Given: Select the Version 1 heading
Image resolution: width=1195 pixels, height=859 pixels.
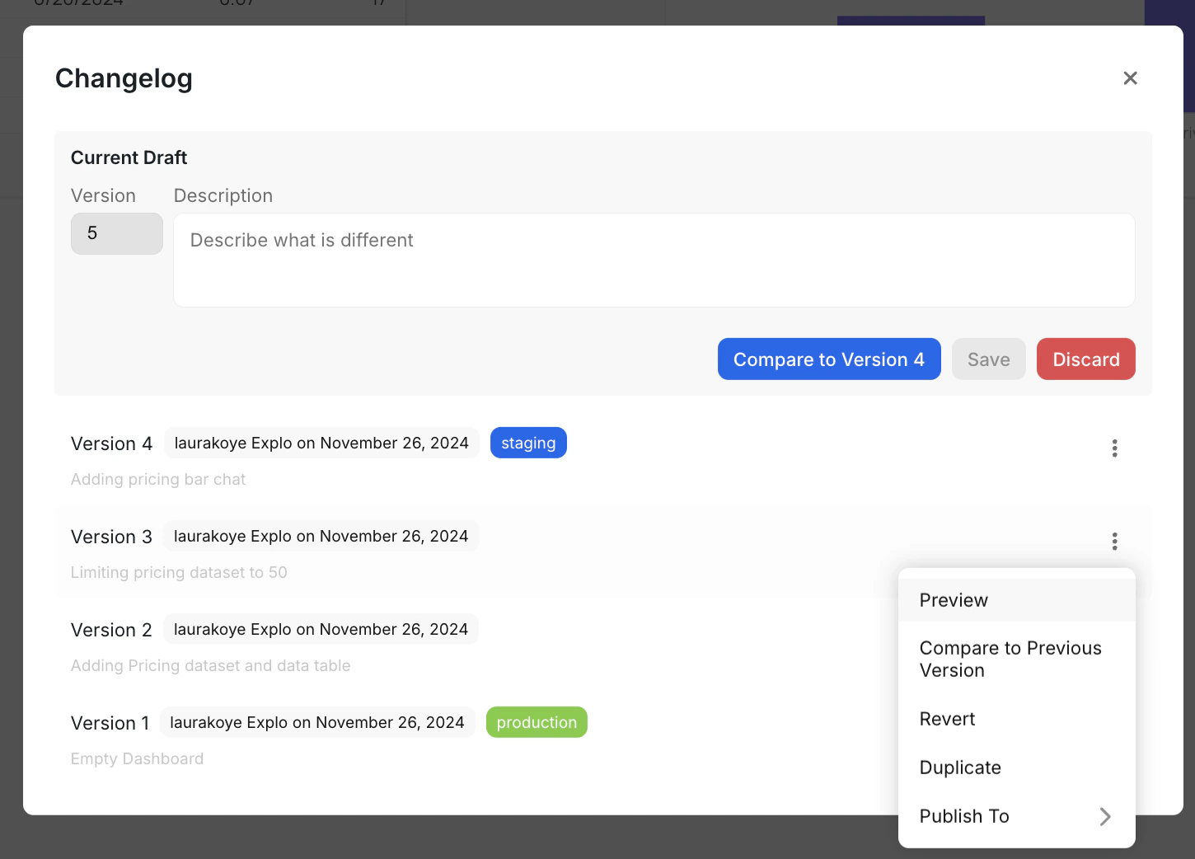Looking at the screenshot, I should tap(110, 723).
